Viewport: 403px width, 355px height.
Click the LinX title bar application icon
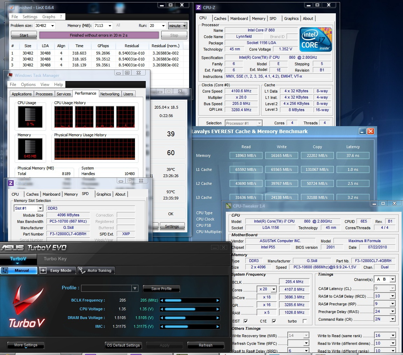[x=12, y=7]
